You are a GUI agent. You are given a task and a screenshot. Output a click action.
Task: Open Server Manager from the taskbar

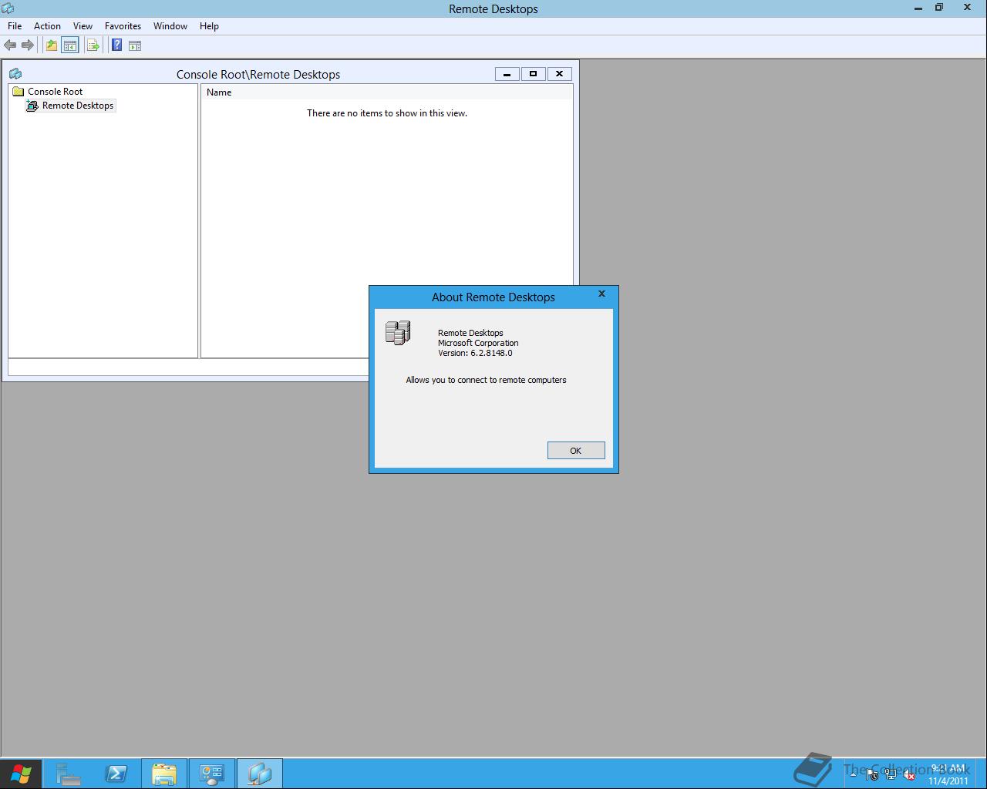[68, 774]
